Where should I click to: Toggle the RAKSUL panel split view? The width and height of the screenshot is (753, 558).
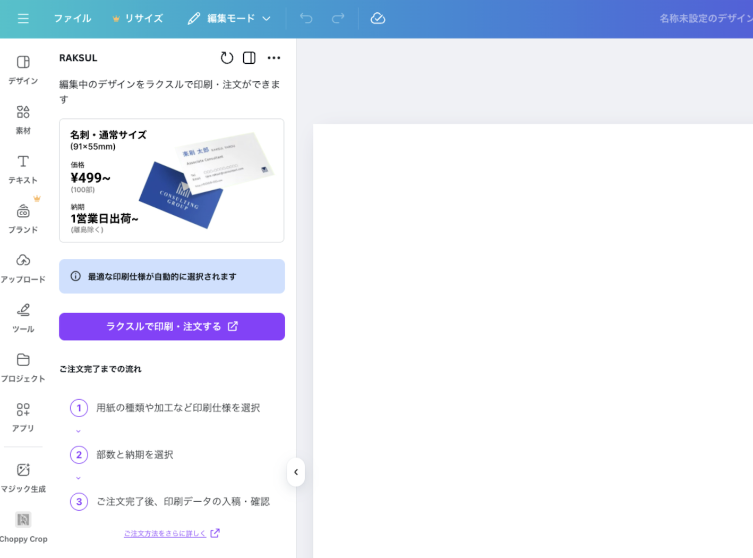249,58
